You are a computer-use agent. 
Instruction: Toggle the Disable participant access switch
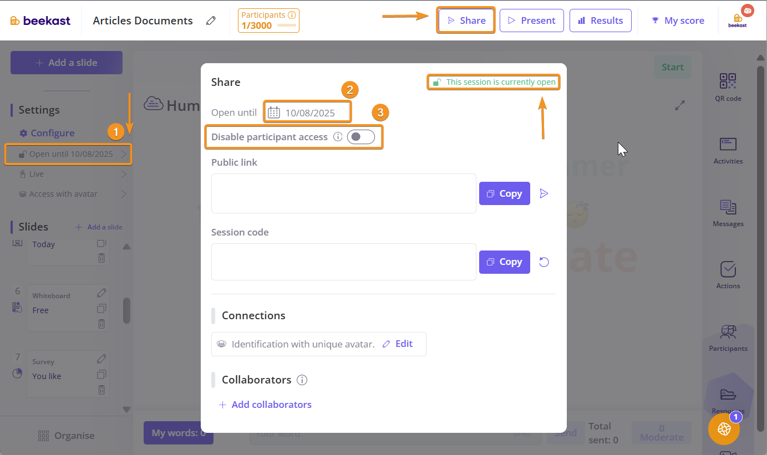point(360,137)
